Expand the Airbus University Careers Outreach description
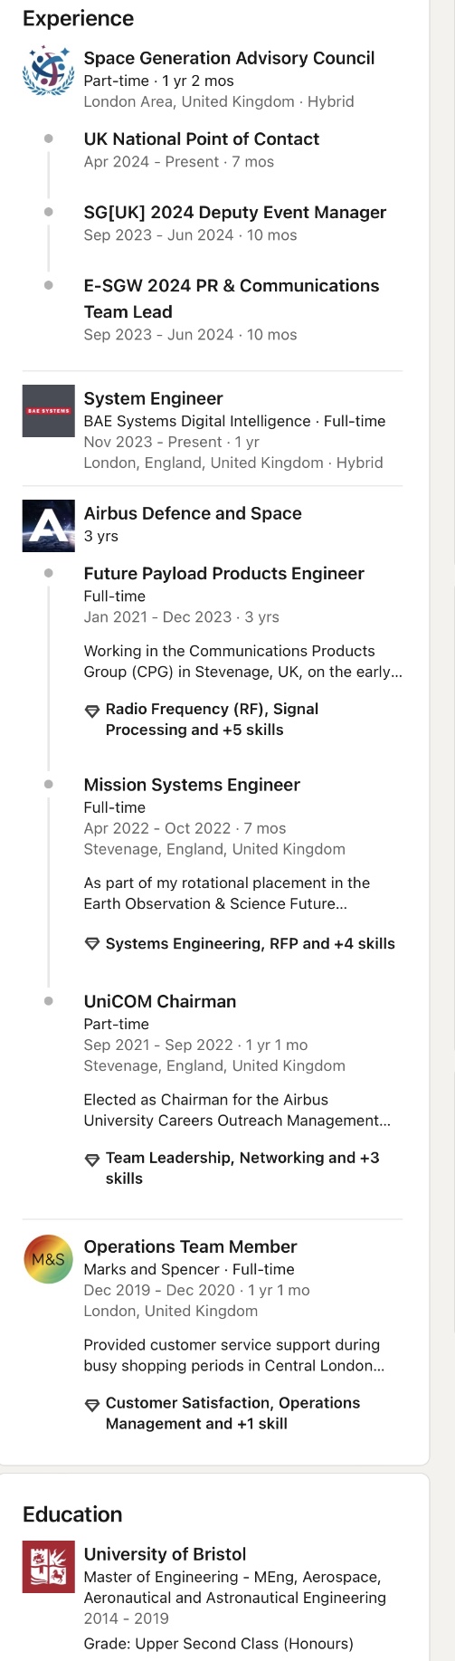This screenshot has height=1661, width=455. (x=237, y=1110)
